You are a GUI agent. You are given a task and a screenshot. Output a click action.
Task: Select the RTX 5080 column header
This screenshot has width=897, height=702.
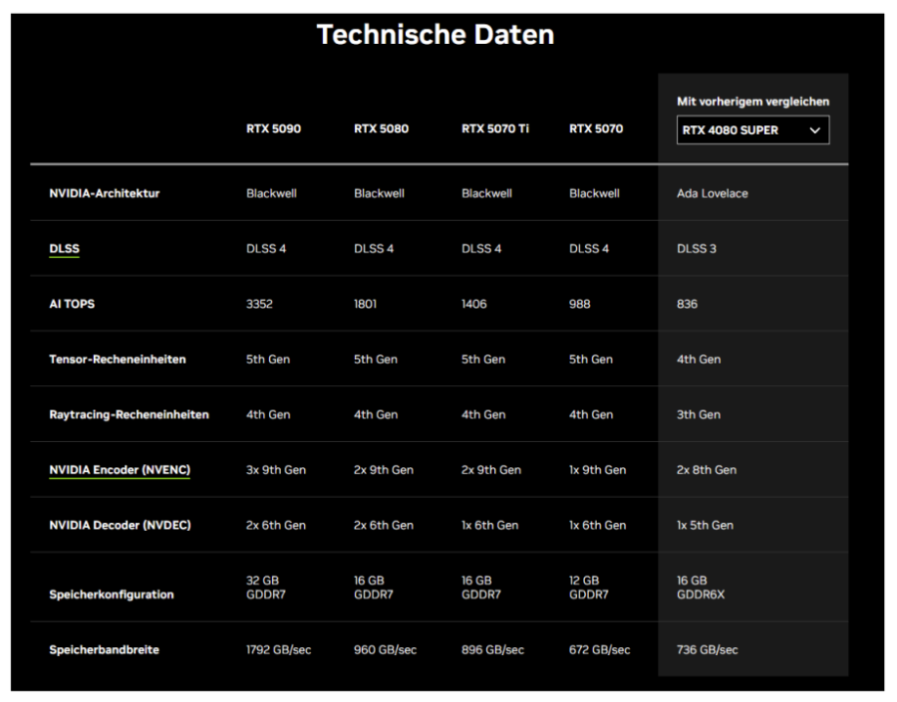[x=381, y=128]
